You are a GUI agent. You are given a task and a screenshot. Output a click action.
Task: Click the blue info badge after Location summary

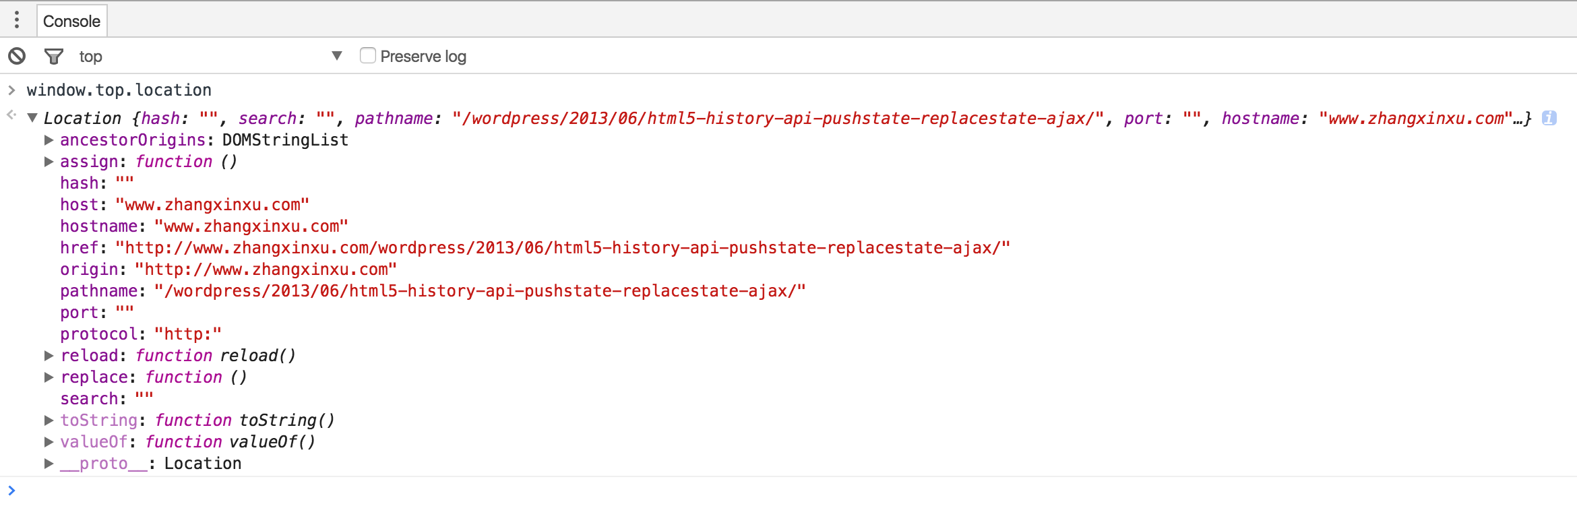(x=1549, y=118)
